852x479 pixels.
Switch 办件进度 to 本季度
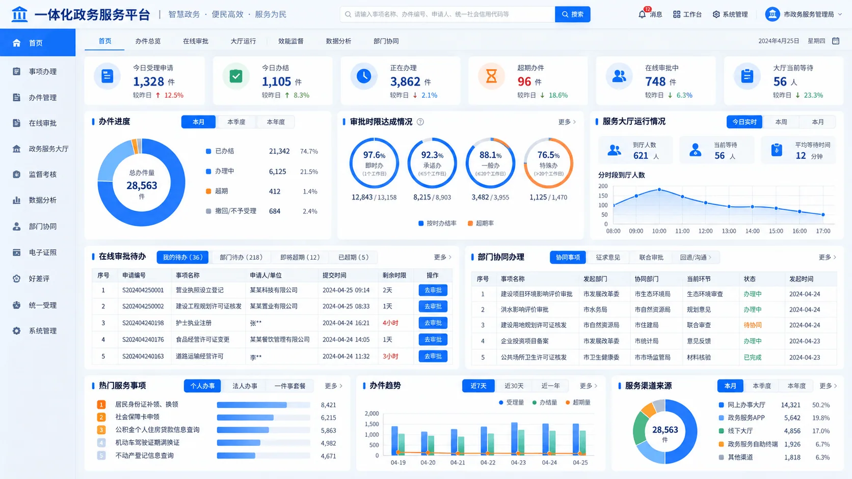click(x=236, y=122)
